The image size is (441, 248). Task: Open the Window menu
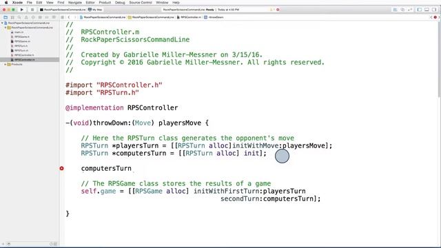(x=162, y=3)
